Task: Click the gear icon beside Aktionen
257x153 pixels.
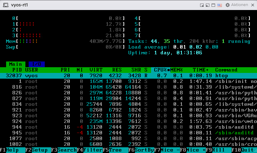Action: tap(227, 5)
